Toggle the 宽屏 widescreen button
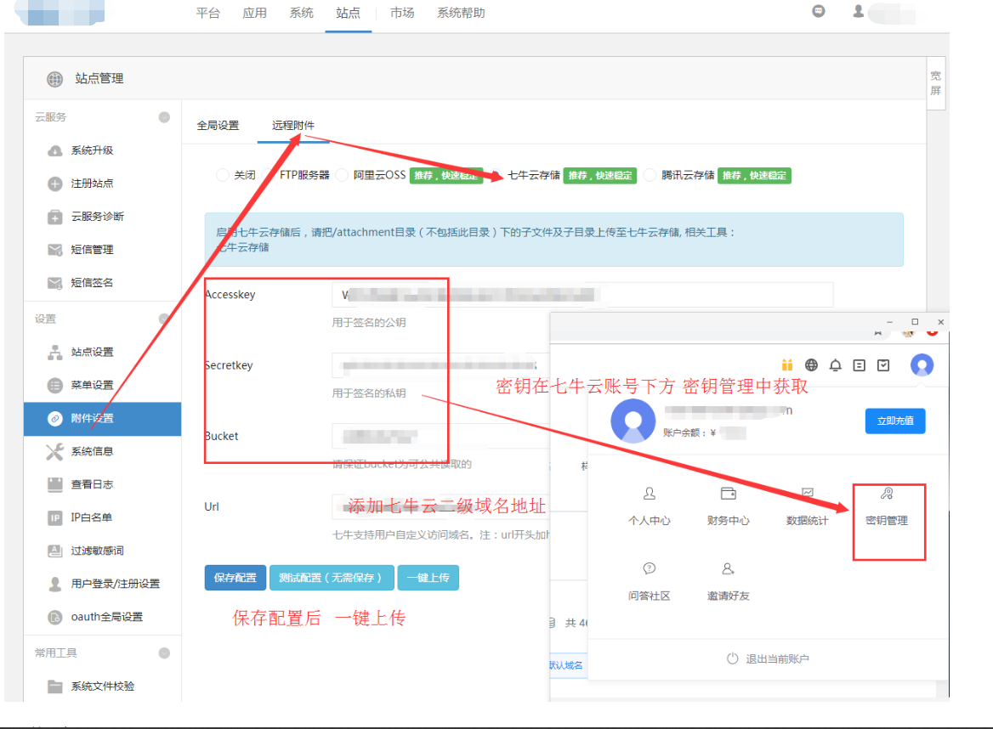993x729 pixels. tap(935, 83)
